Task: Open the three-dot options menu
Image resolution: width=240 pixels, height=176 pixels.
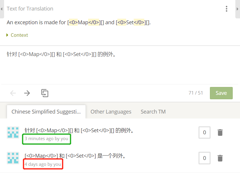Action: point(227,9)
